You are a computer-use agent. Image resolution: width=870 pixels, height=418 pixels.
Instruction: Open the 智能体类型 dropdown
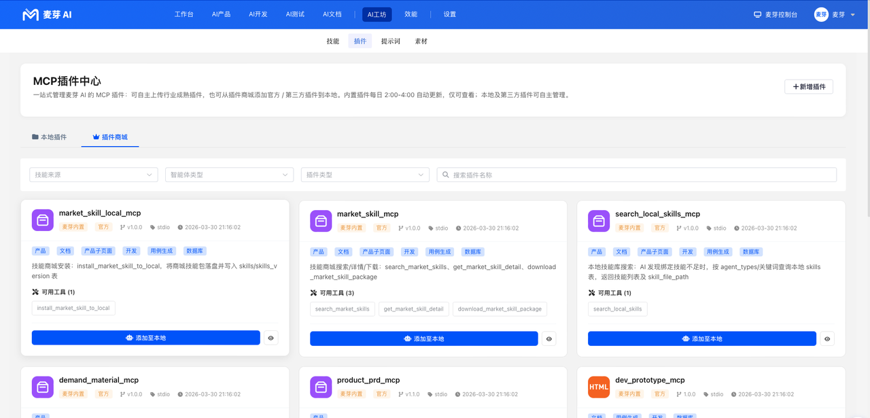click(230, 175)
